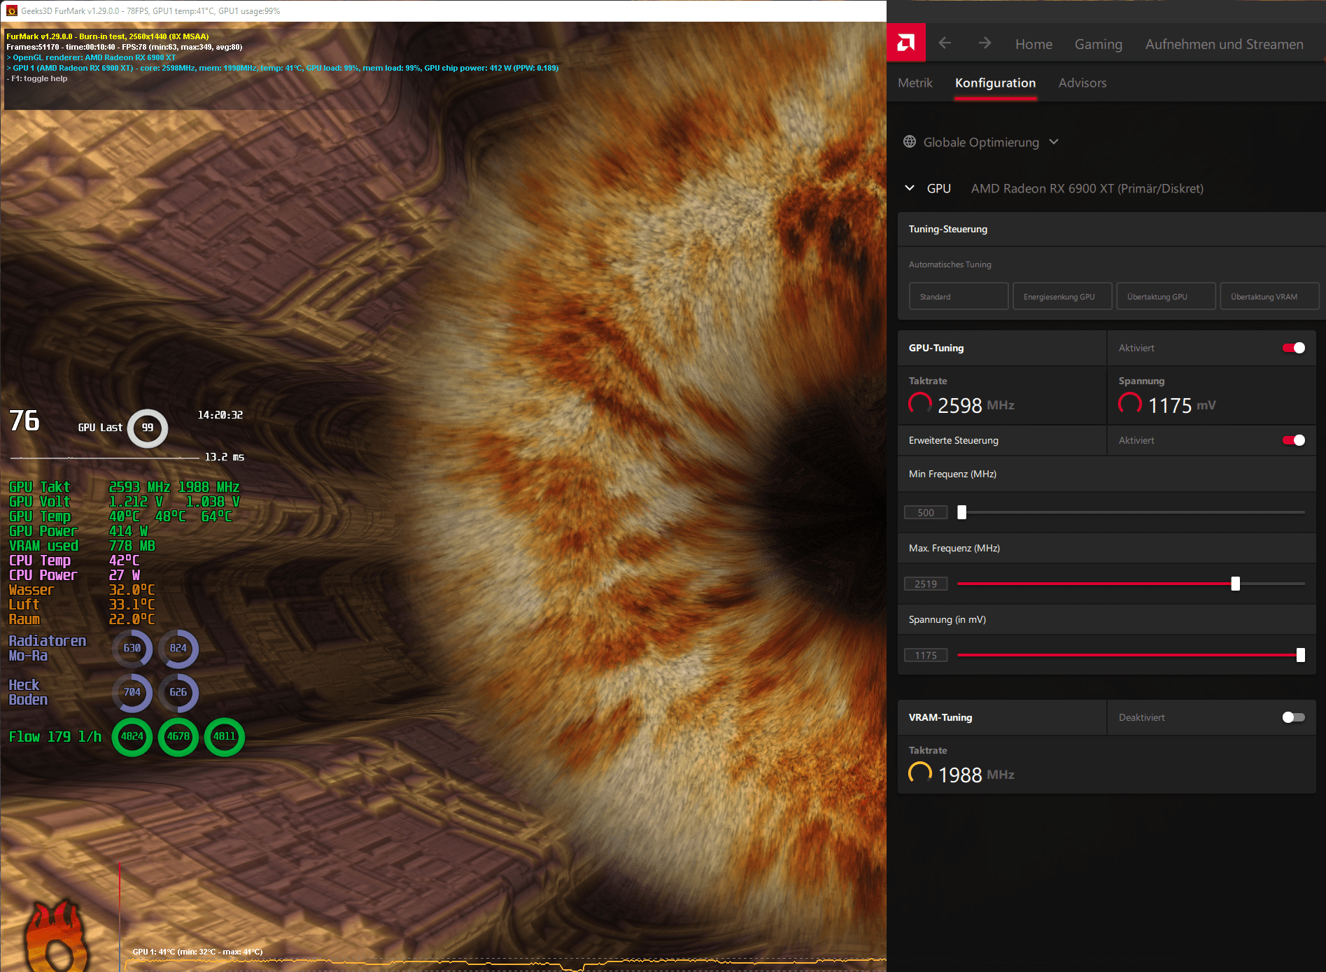Click the Boden fan gauge reading 626

tap(178, 692)
